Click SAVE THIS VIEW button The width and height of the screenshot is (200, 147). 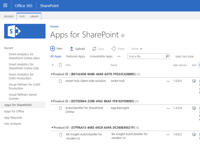point(184,57)
